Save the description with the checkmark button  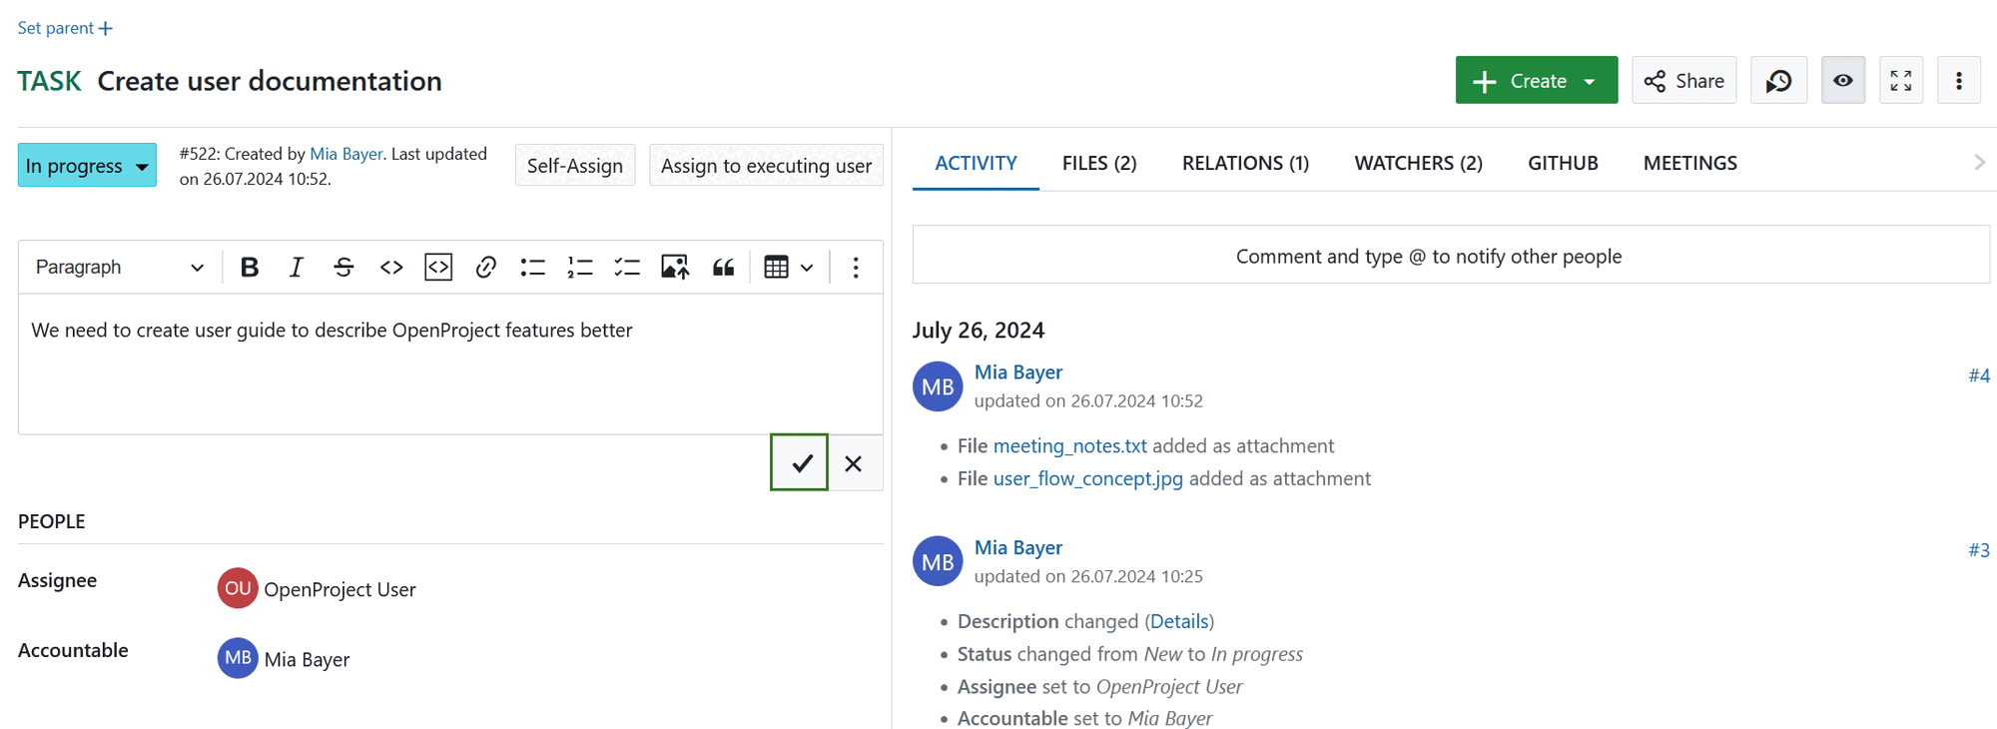[x=799, y=463]
